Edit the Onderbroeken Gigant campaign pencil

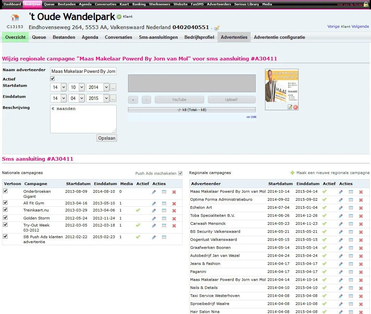pos(154,192)
